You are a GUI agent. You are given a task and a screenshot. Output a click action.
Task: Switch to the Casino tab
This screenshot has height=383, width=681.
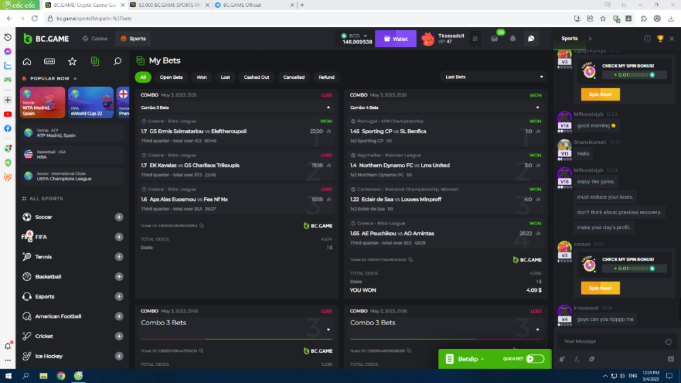(x=95, y=39)
